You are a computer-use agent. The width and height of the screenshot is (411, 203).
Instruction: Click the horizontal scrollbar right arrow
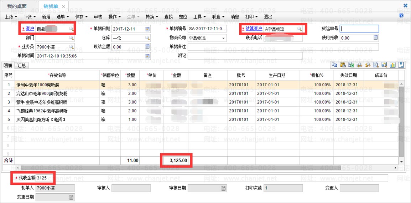point(396,168)
